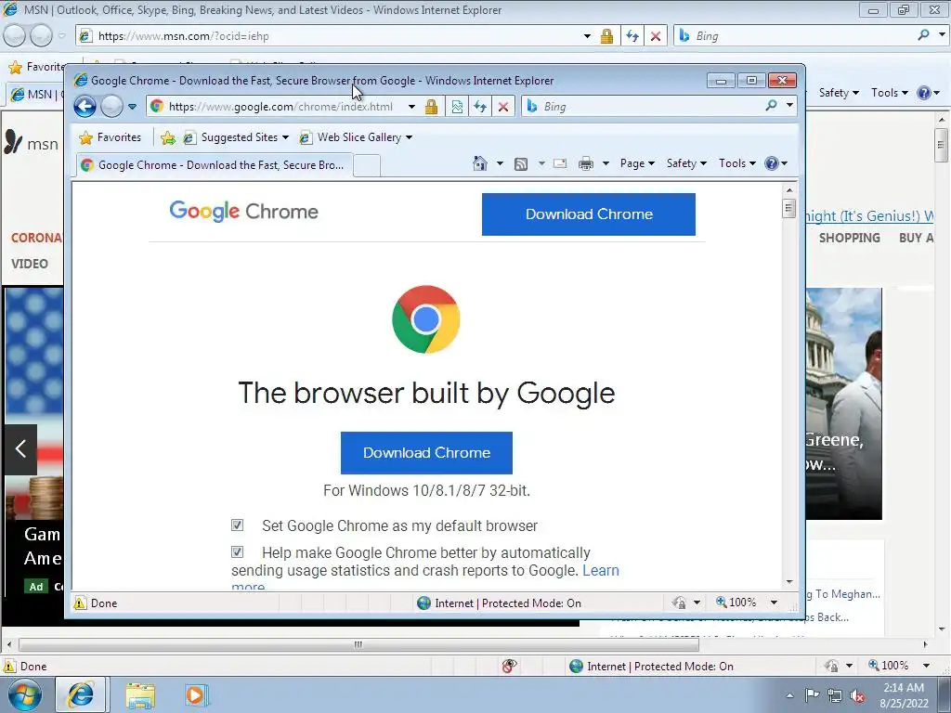Screen dimensions: 951x713
Task: Refresh the google.com chrome page
Action: tap(480, 107)
